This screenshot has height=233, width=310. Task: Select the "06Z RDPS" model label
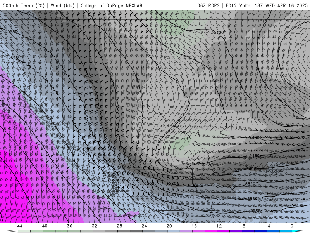click(208, 5)
